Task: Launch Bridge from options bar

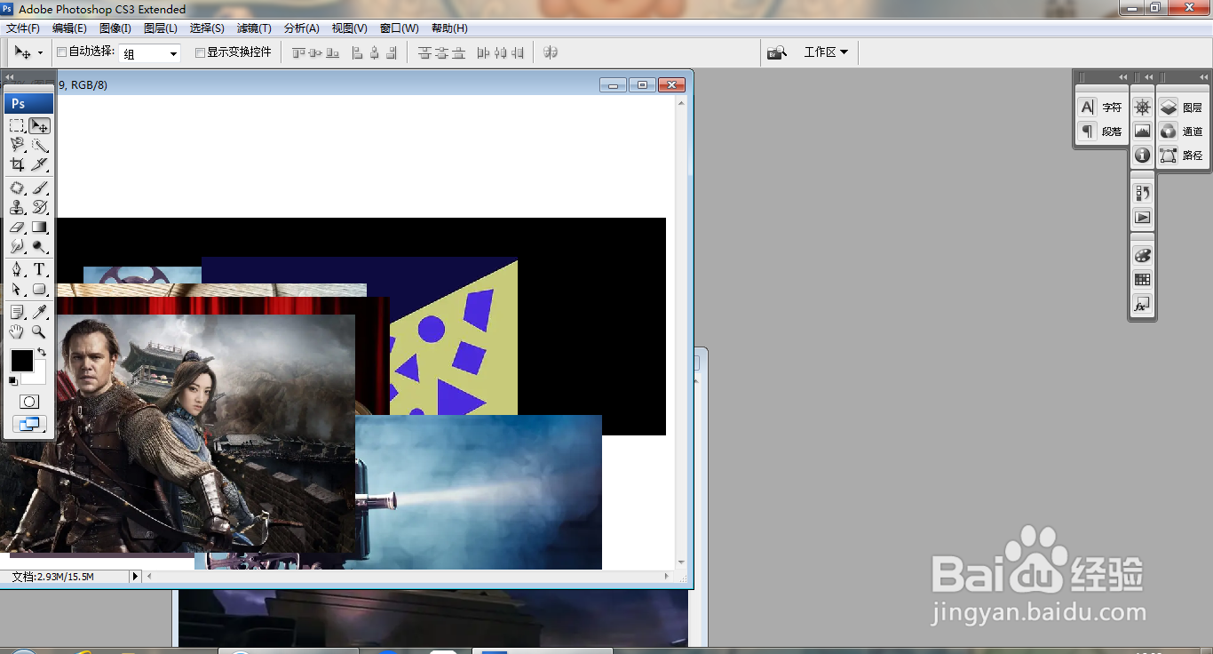Action: click(x=777, y=52)
